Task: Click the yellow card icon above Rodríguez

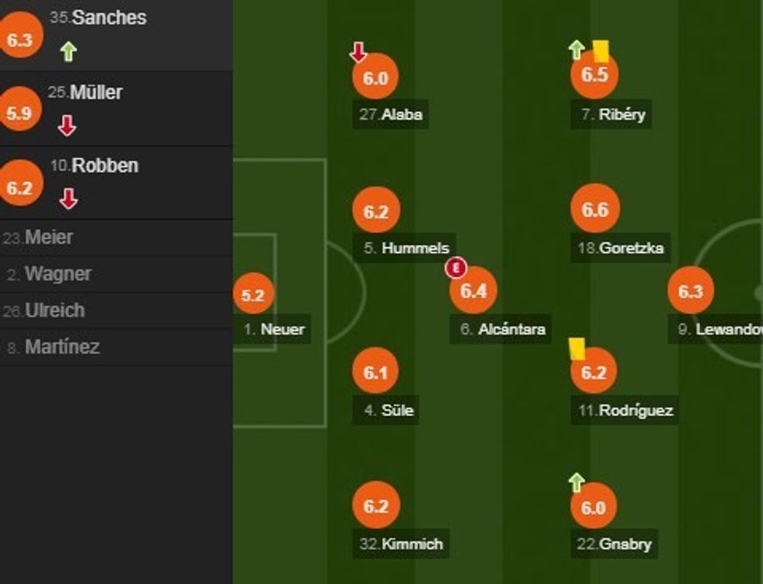Action: [x=577, y=347]
